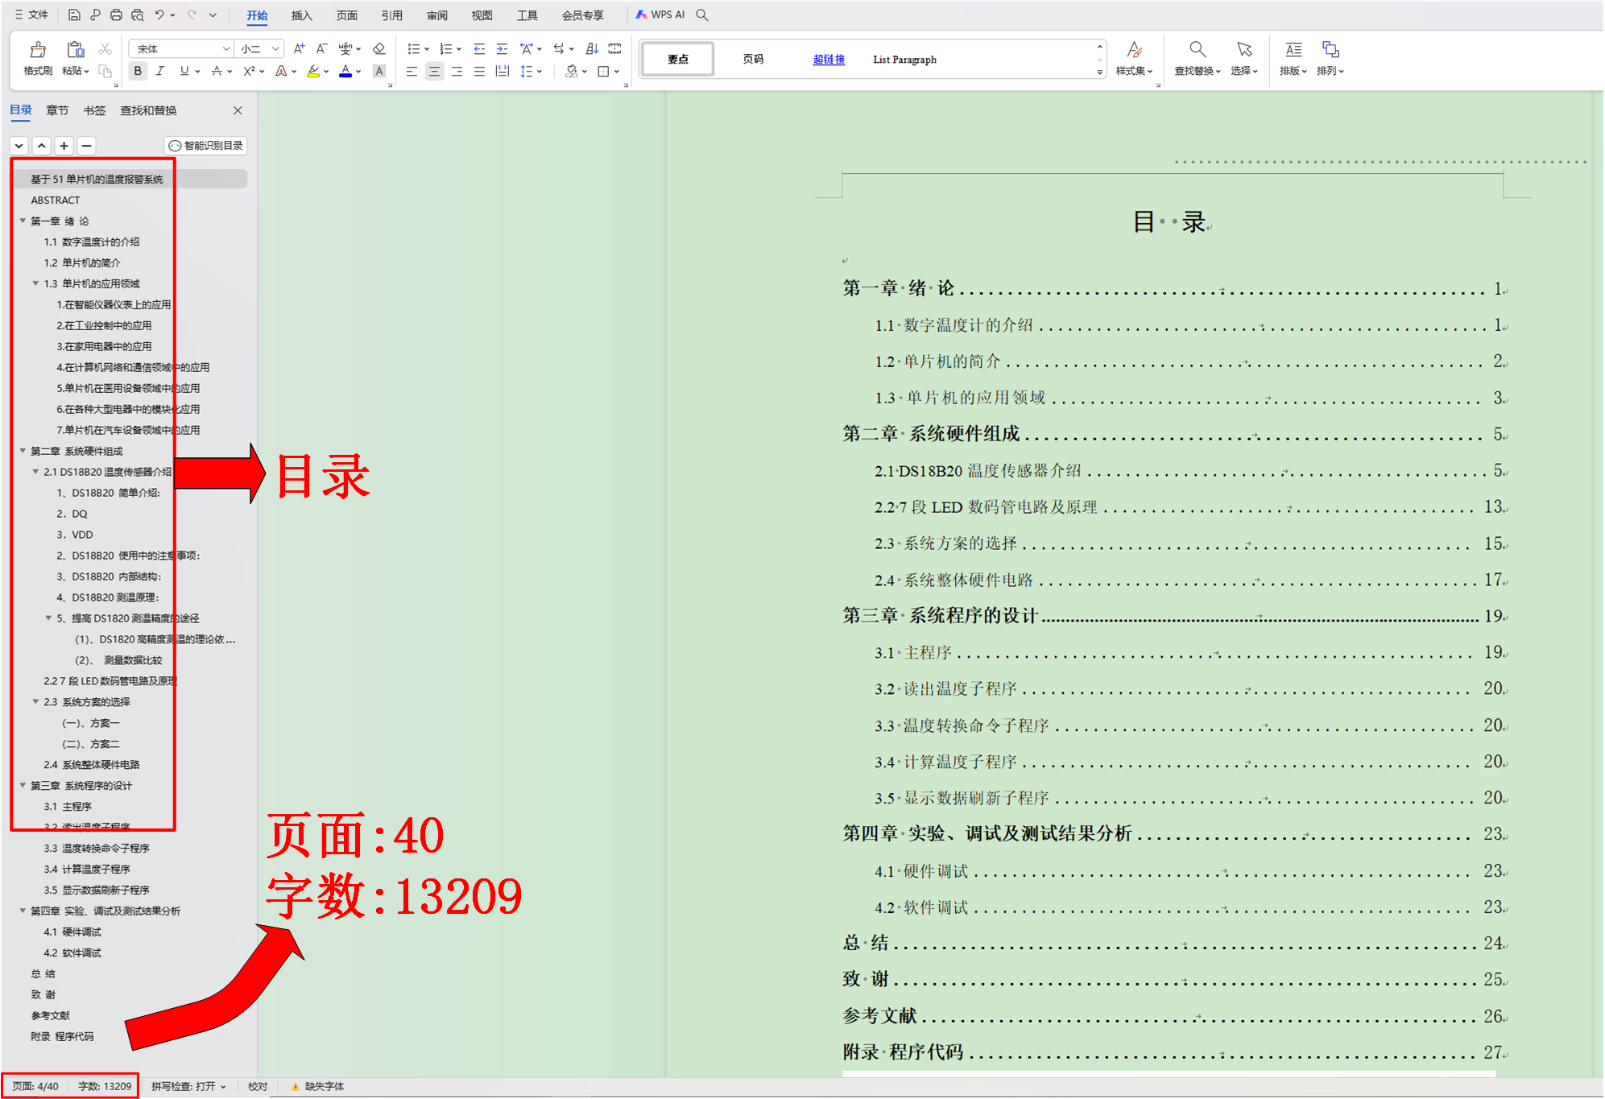Click the sort (A-Z) icon
The image size is (1605, 1099).
[592, 48]
